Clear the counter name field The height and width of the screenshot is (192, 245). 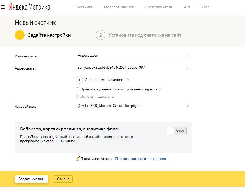point(188,56)
